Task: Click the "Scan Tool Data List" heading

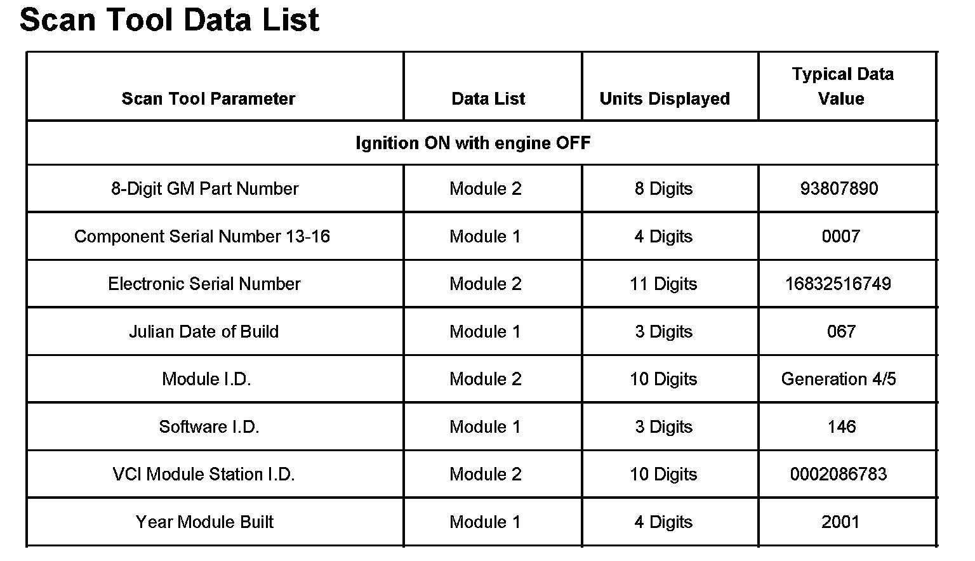Action: tap(169, 19)
